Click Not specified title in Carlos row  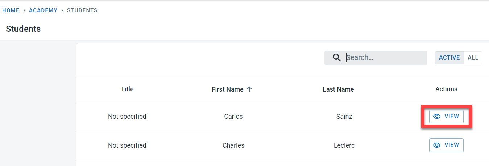point(127,117)
